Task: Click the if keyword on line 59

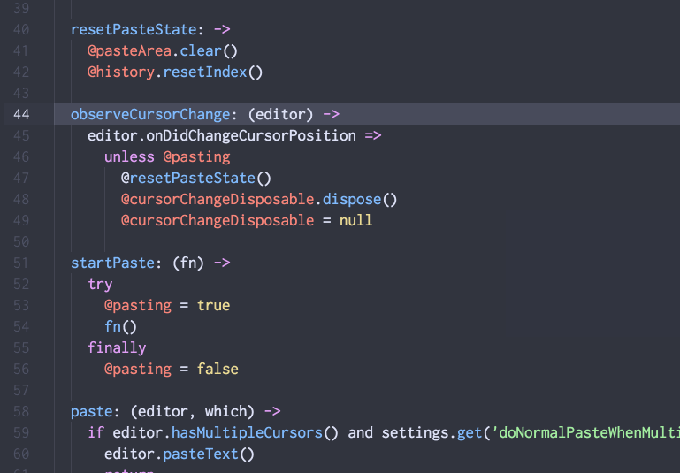Action: coord(96,432)
